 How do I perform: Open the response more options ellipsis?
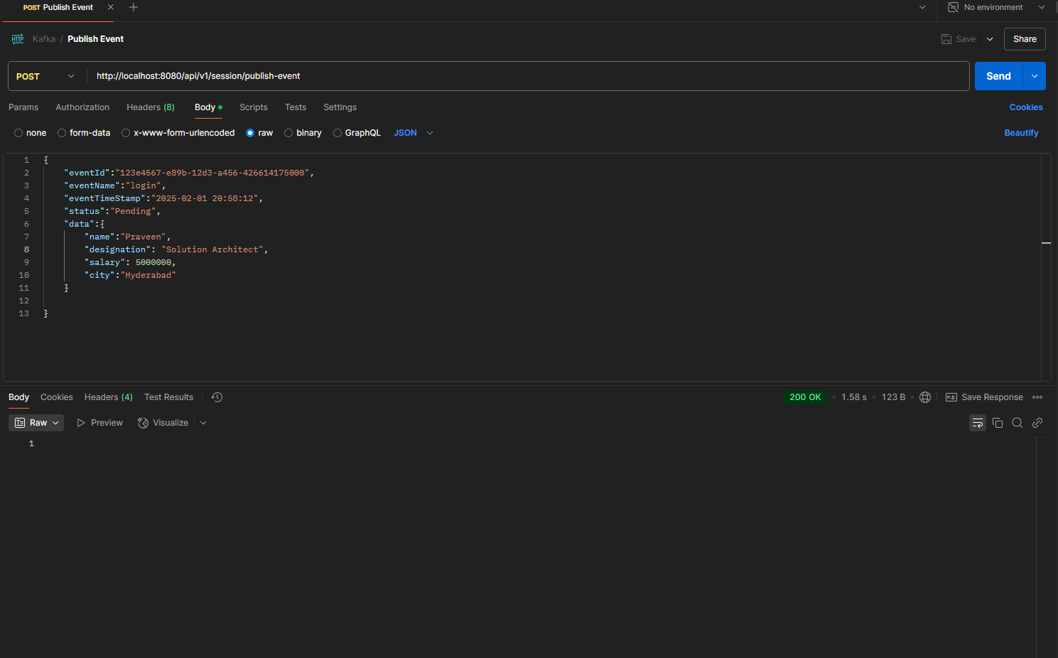point(1037,397)
